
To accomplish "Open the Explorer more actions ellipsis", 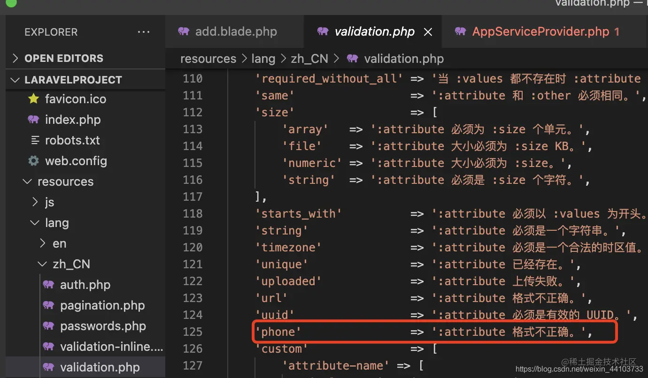I will tap(144, 32).
